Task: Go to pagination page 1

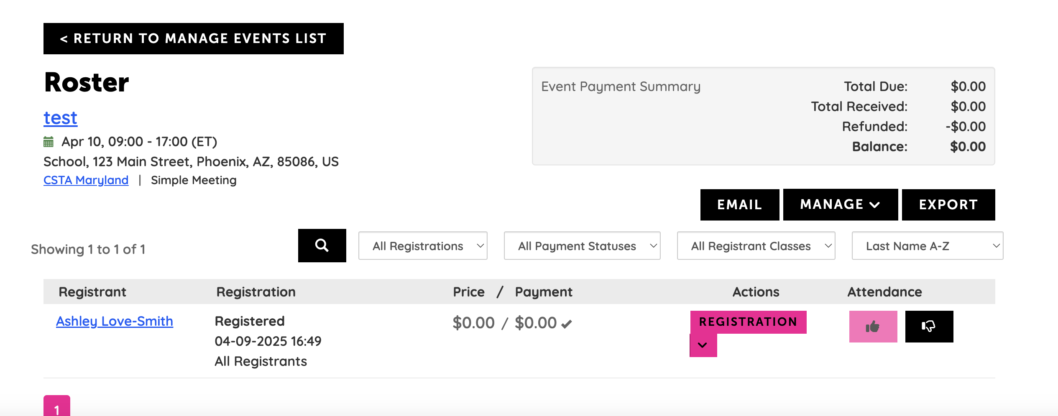Action: tap(57, 407)
